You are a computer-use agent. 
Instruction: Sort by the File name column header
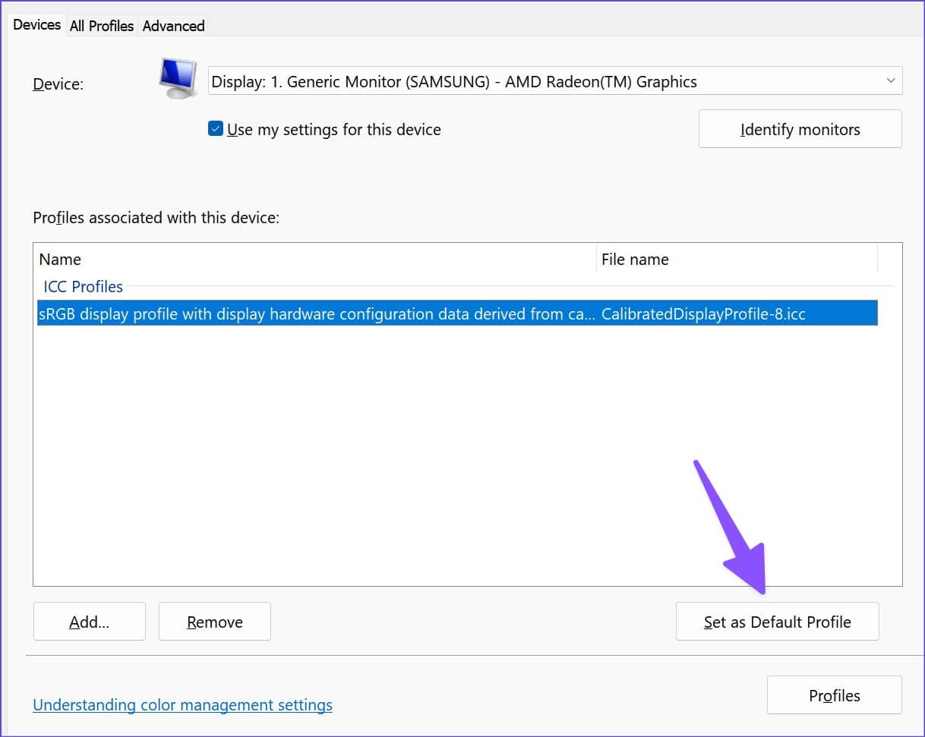click(737, 260)
